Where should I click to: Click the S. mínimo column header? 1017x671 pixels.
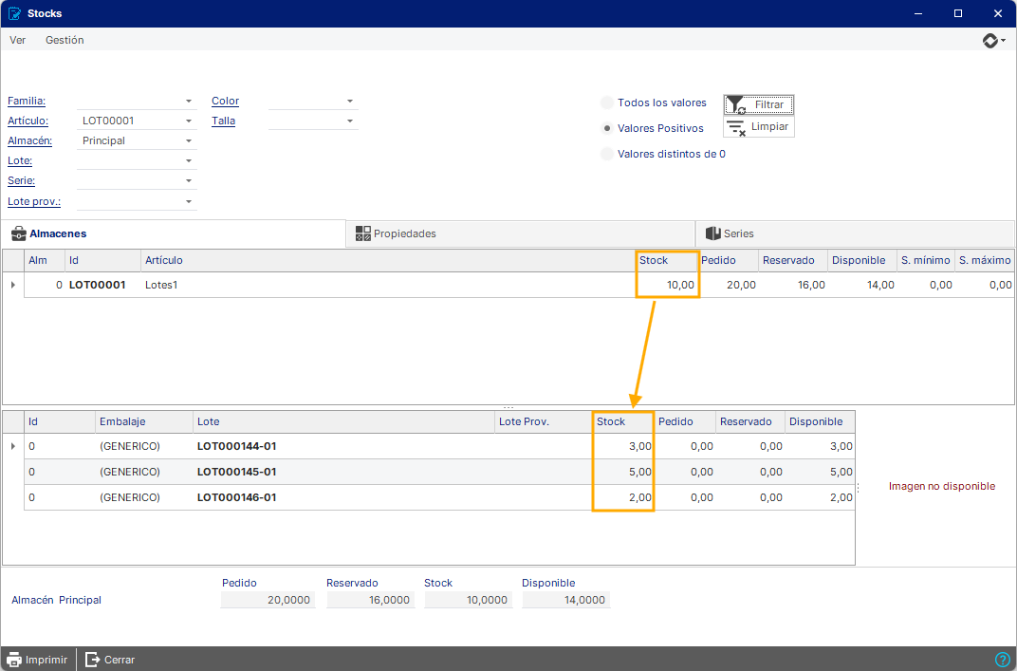point(926,260)
